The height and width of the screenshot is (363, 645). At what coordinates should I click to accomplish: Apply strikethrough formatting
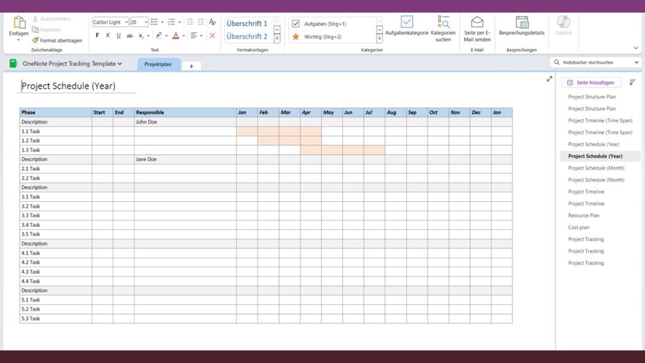point(130,35)
